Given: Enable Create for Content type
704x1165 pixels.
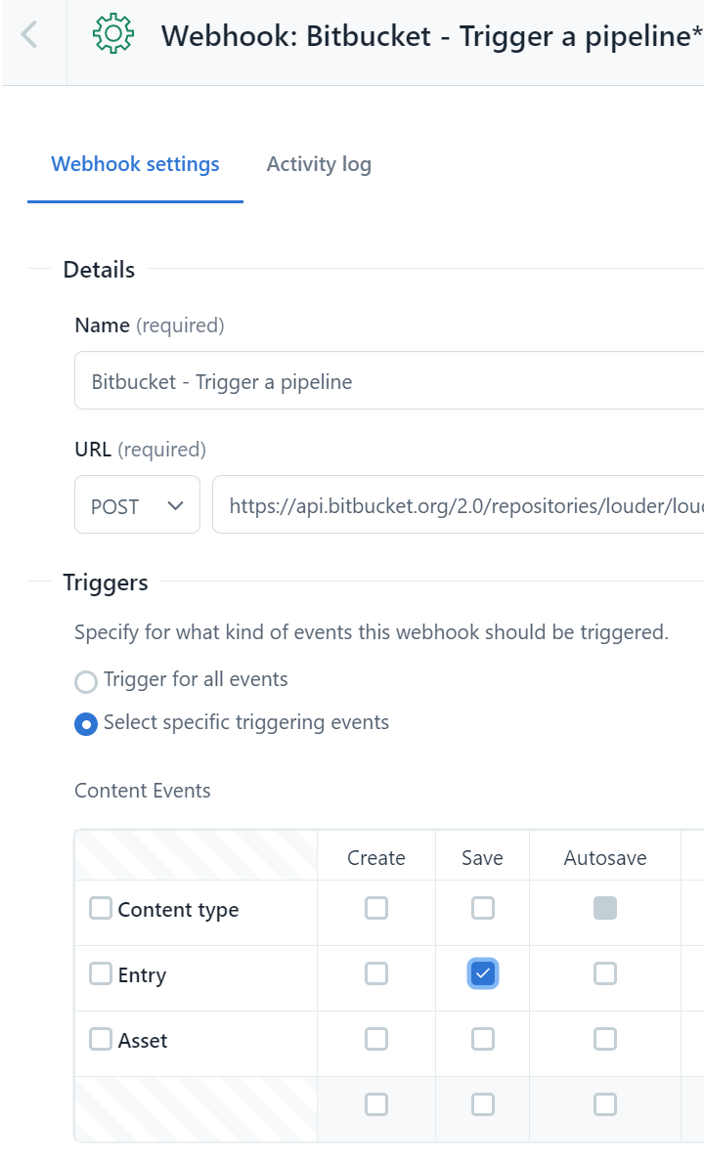Looking at the screenshot, I should (376, 909).
